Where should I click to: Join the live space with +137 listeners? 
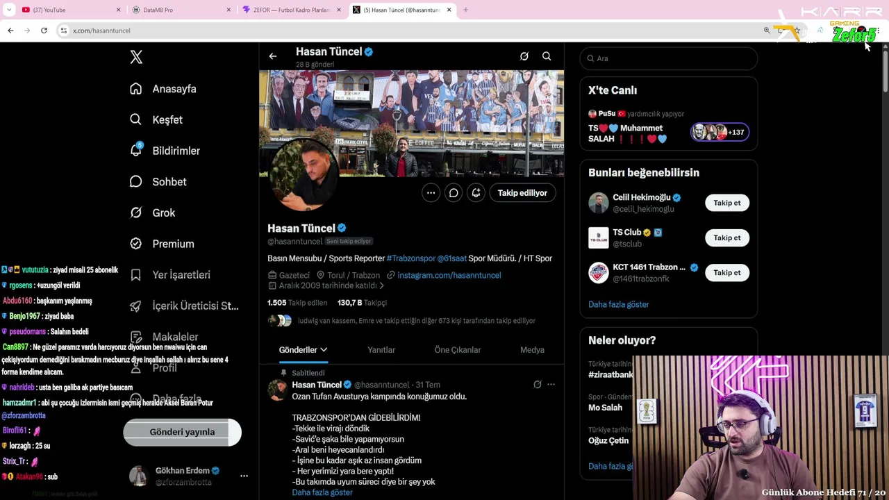coord(720,132)
